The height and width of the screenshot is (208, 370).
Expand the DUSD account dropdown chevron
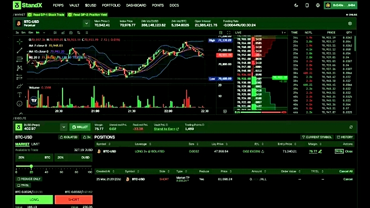pyautogui.click(x=64, y=127)
